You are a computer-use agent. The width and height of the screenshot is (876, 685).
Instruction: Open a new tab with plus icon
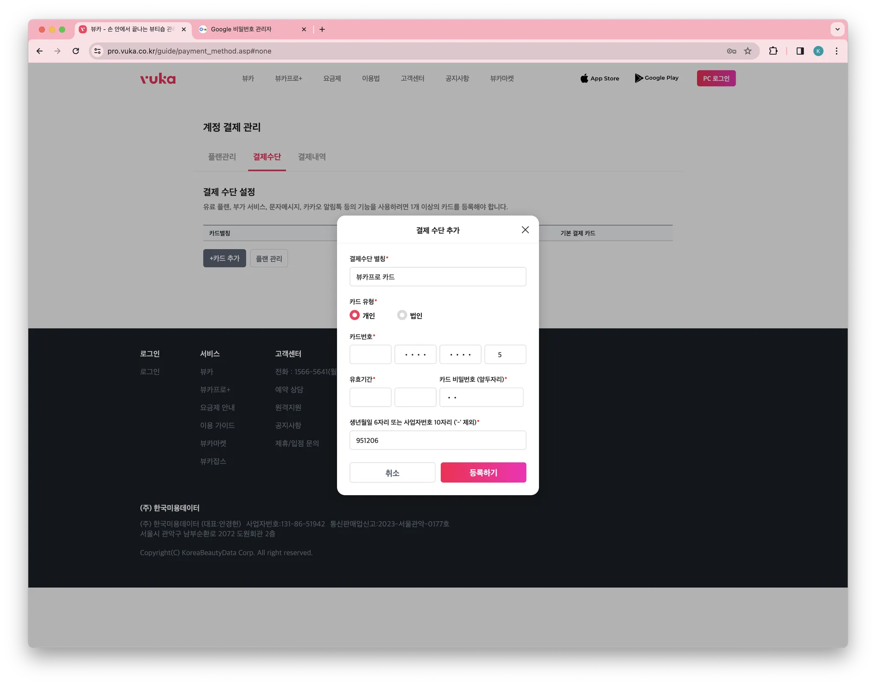pyautogui.click(x=322, y=30)
